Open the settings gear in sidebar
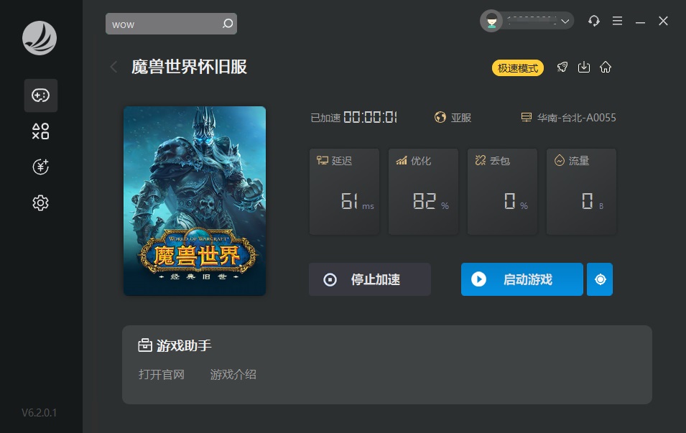This screenshot has height=433, width=686. pyautogui.click(x=41, y=203)
